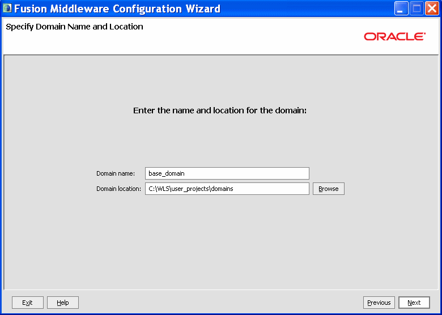442x315 pixels.
Task: Open the Help button
Action: tap(63, 303)
